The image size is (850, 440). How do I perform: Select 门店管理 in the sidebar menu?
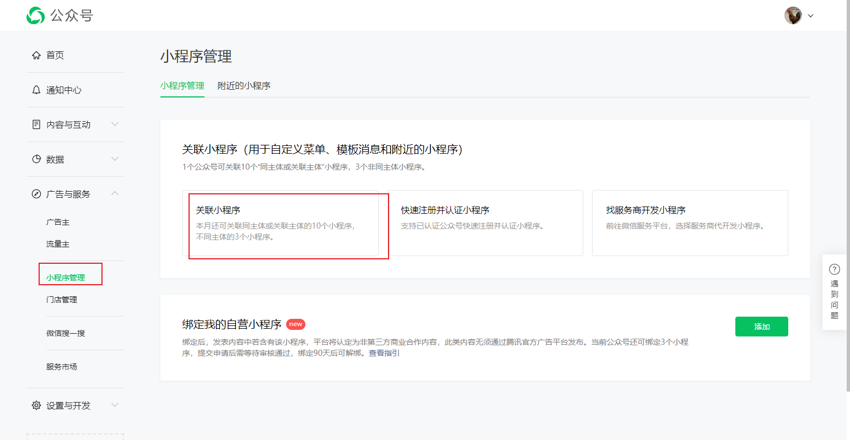62,299
